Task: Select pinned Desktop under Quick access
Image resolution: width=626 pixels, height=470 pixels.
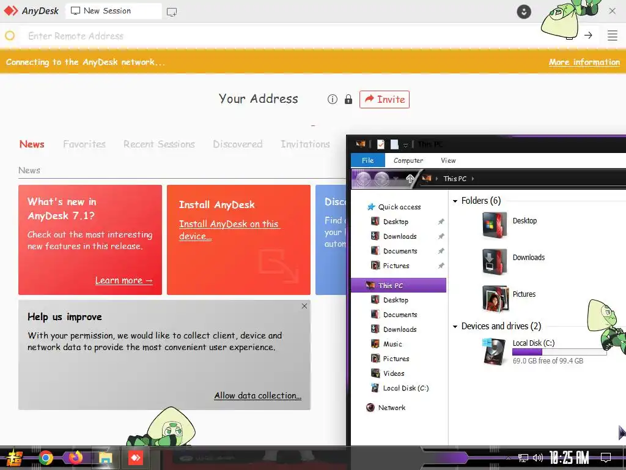Action: [396, 222]
